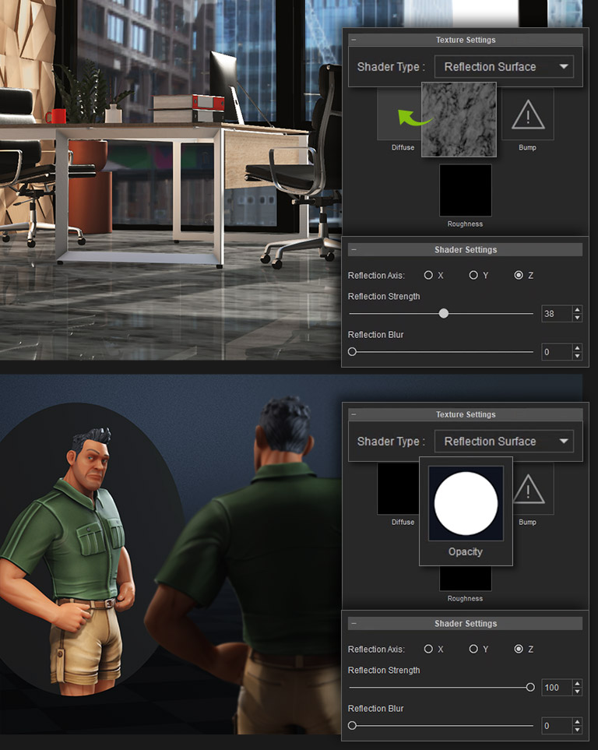Click the Bump warning icon in top panel
The width and height of the screenshot is (598, 750).
527,115
